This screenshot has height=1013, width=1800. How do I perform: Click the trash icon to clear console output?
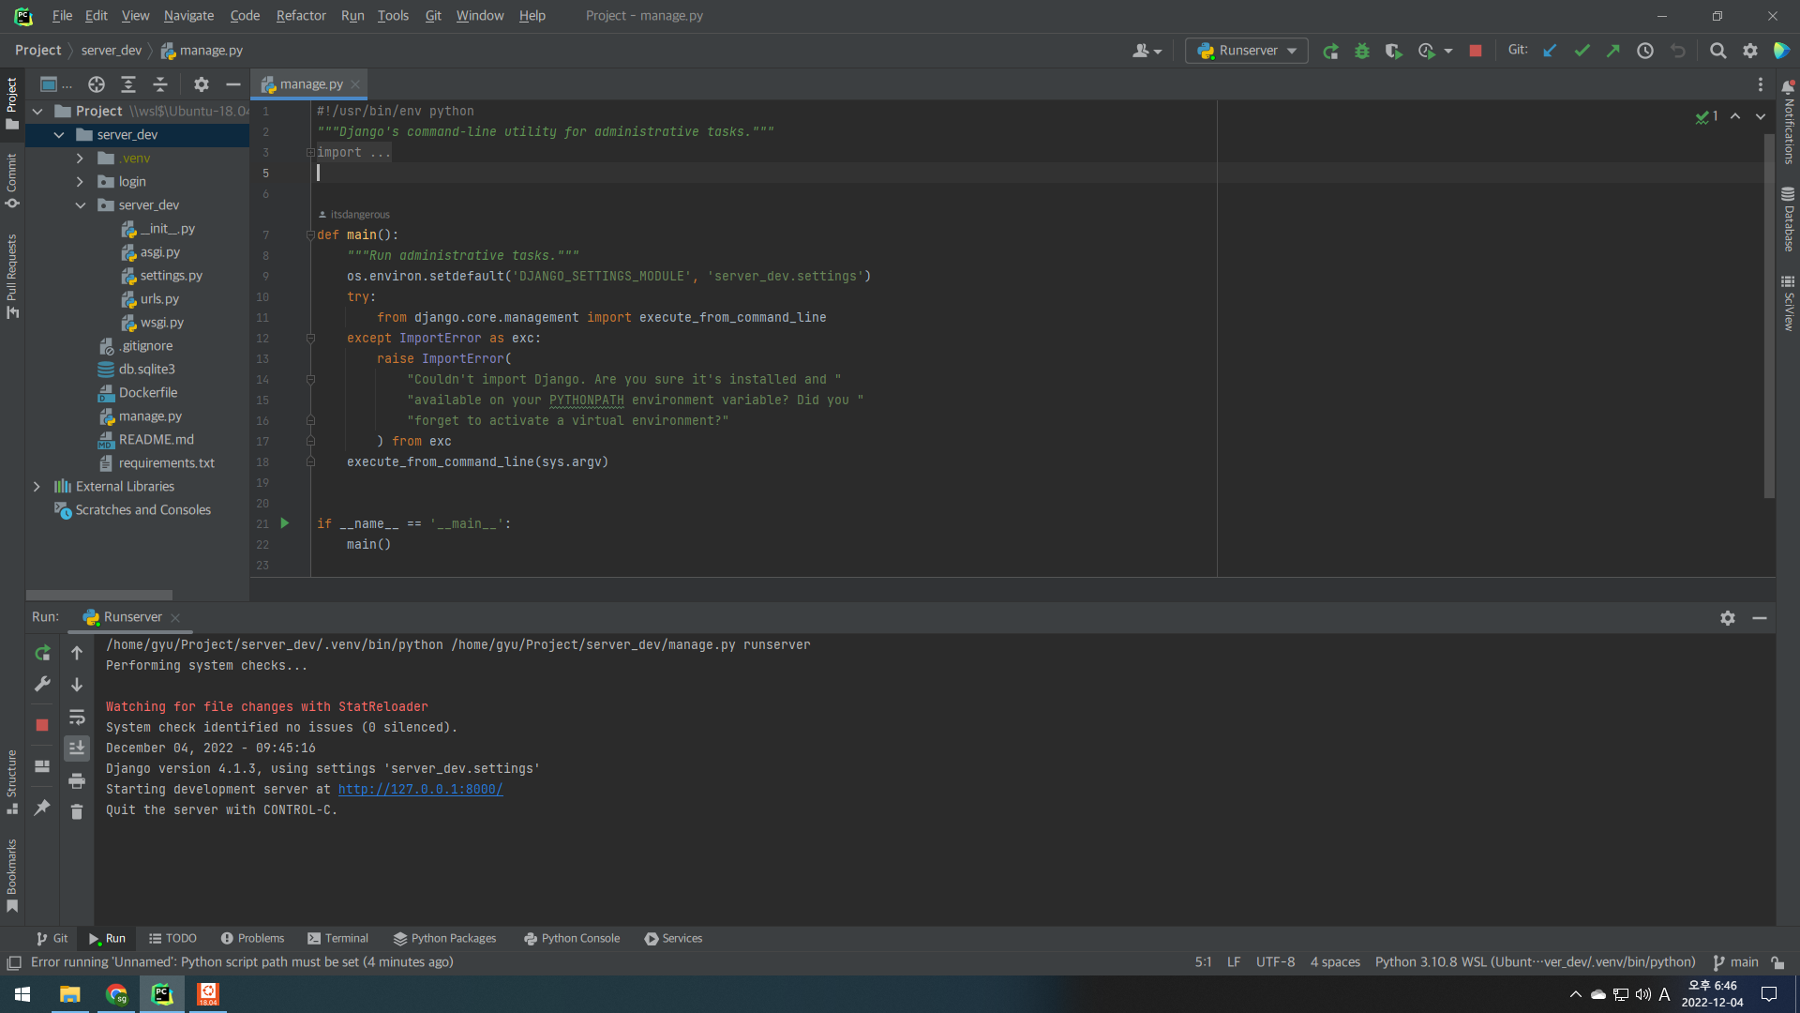coord(77,811)
